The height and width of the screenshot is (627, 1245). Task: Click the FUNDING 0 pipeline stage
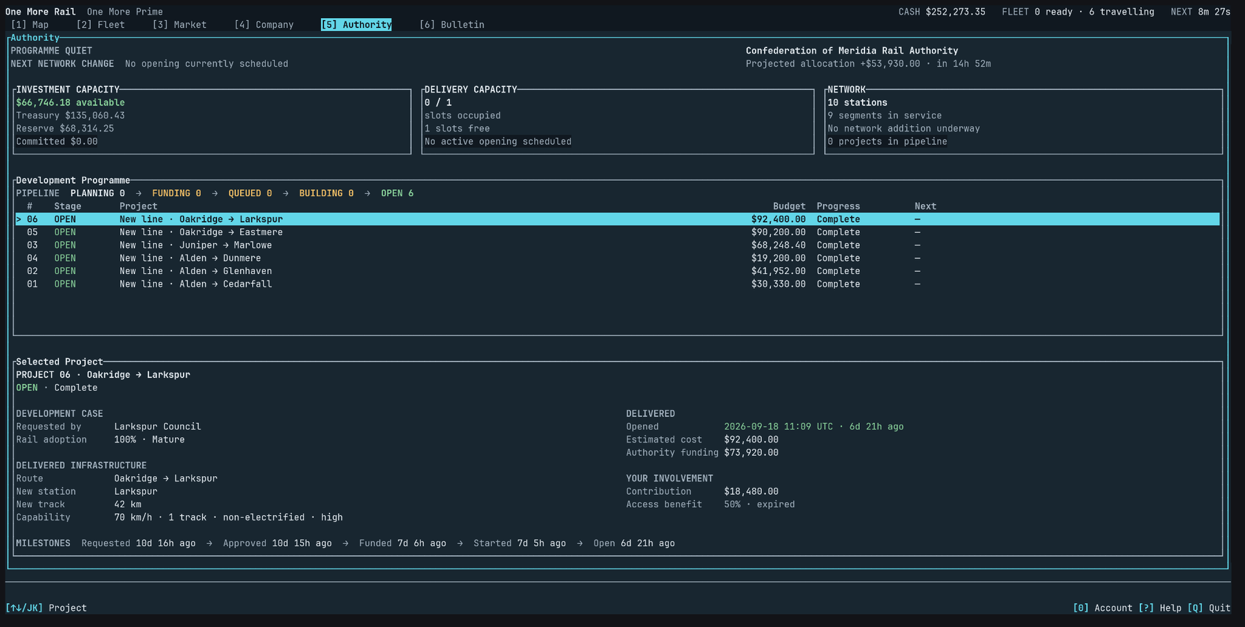pos(176,193)
